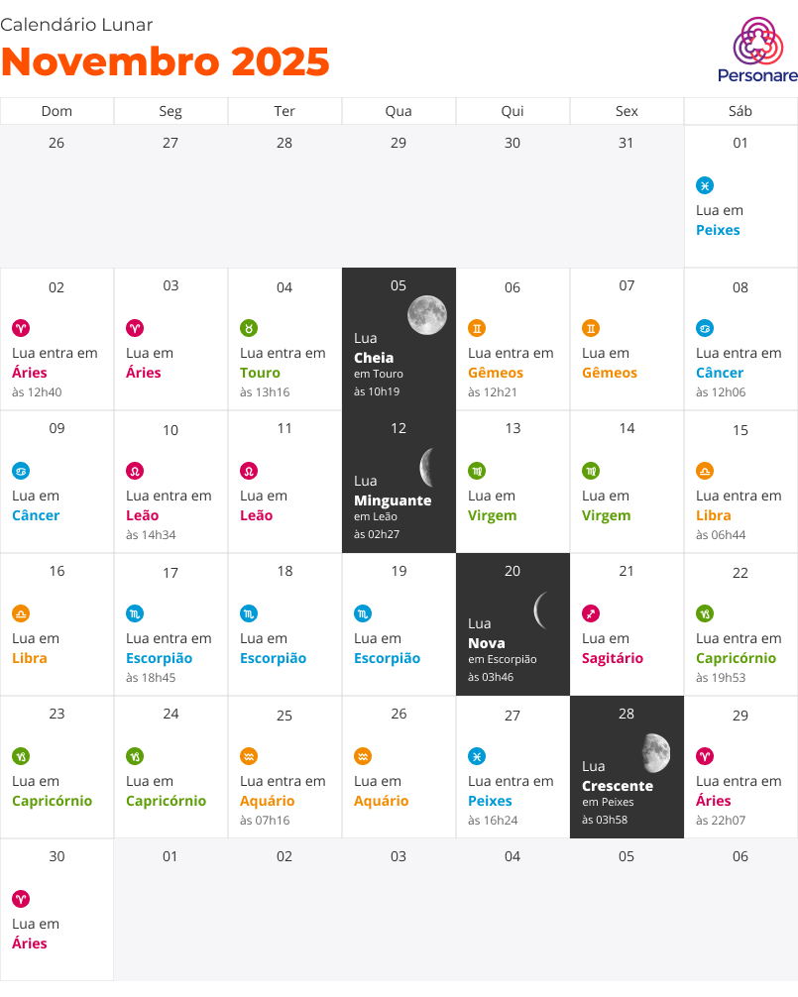Click the Cancer icon on day 08

(x=705, y=329)
